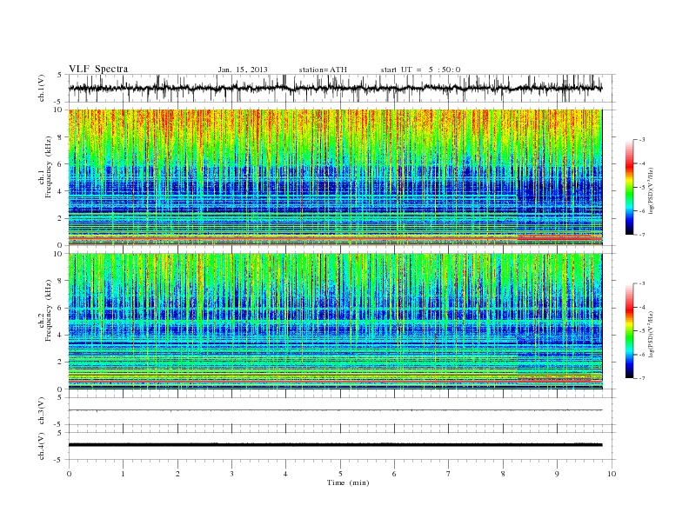Click the ch.2 Frequency (kHz) axis label
This screenshot has width=689, height=532.
tap(44, 309)
